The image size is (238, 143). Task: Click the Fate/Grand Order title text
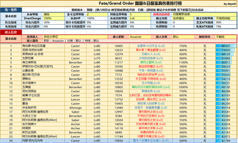[x=140, y=3]
